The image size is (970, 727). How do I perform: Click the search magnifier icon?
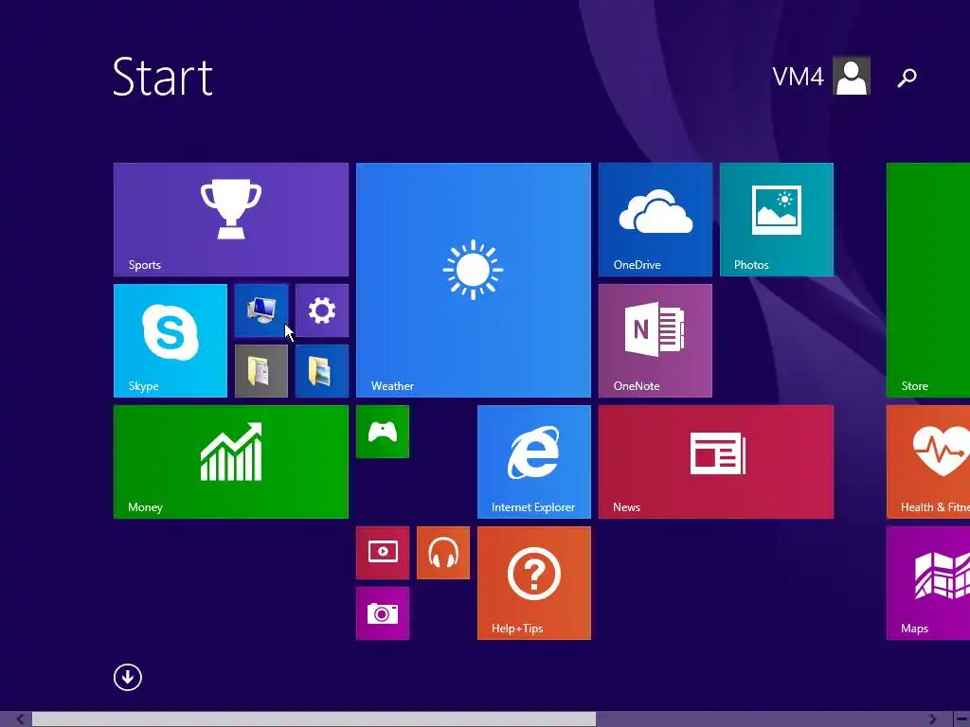point(907,78)
